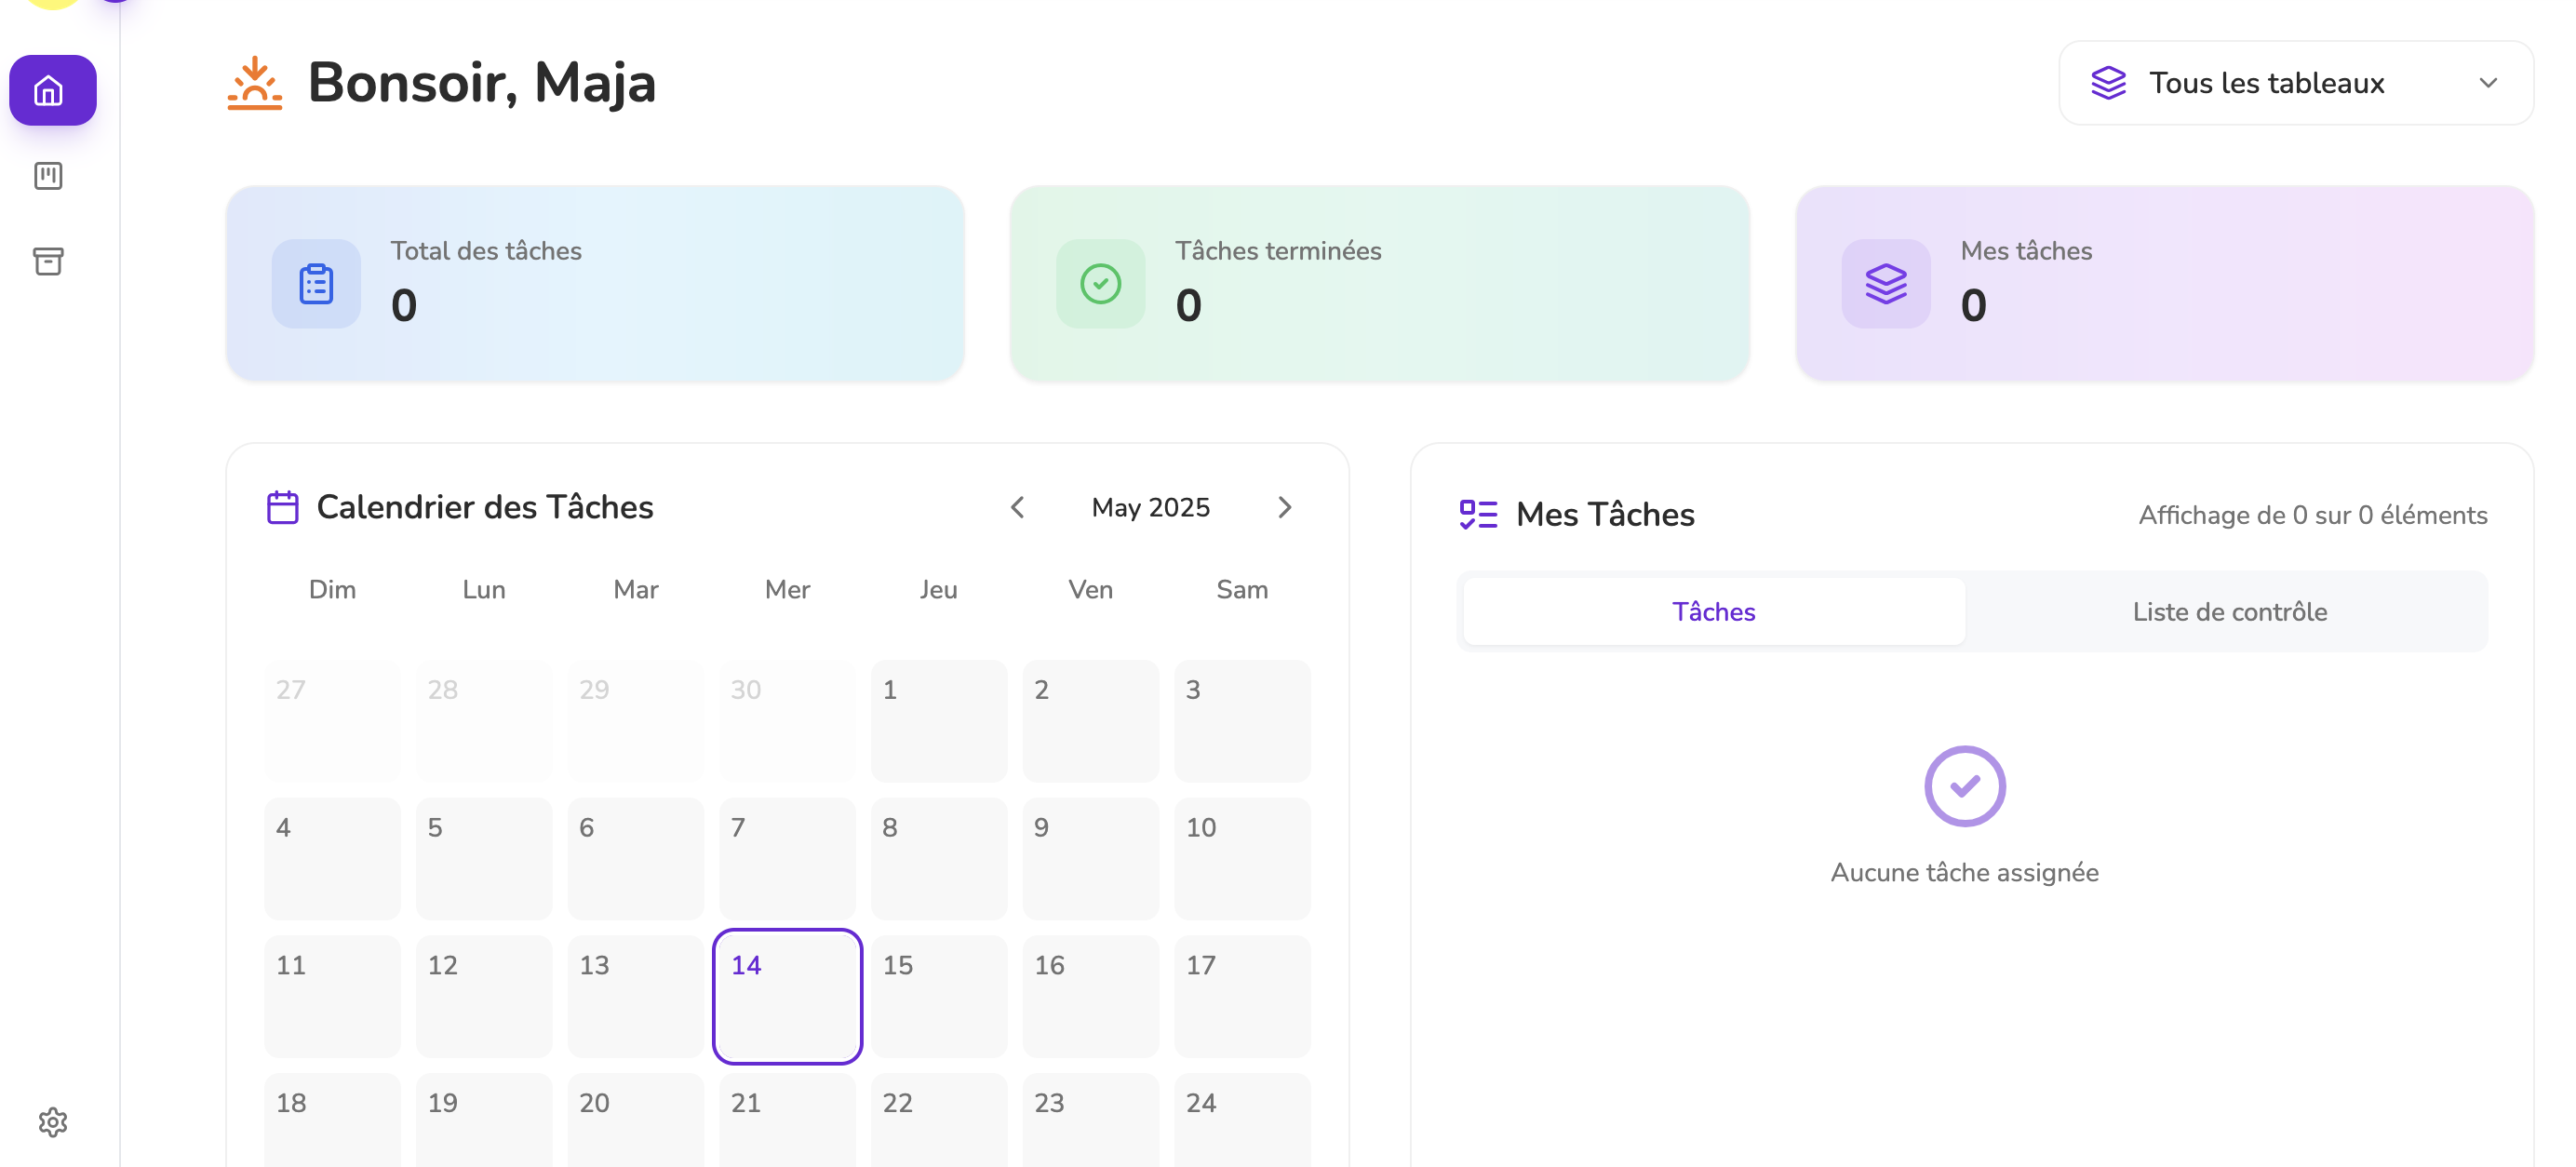Open the Home dashboard sidebar icon
2576x1167 pixels.
(x=52, y=90)
